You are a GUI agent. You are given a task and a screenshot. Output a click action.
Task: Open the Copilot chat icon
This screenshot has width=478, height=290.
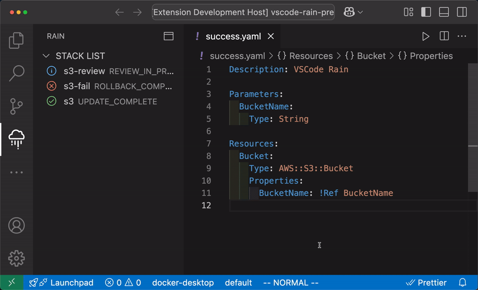[x=349, y=12]
